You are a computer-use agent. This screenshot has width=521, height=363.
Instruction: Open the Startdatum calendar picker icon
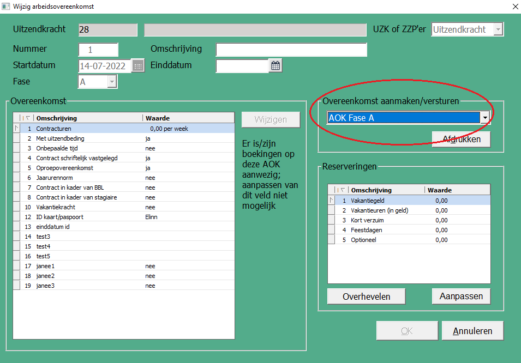[x=138, y=66]
